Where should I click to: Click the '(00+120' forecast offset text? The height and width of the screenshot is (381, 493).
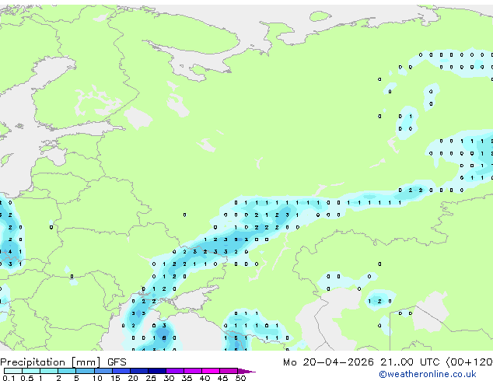(470, 362)
